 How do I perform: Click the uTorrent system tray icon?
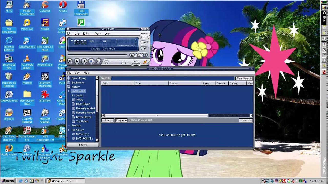tap(301, 181)
